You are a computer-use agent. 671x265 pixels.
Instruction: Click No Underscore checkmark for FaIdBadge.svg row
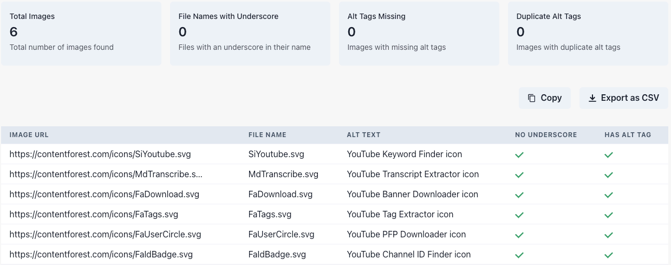(x=519, y=255)
